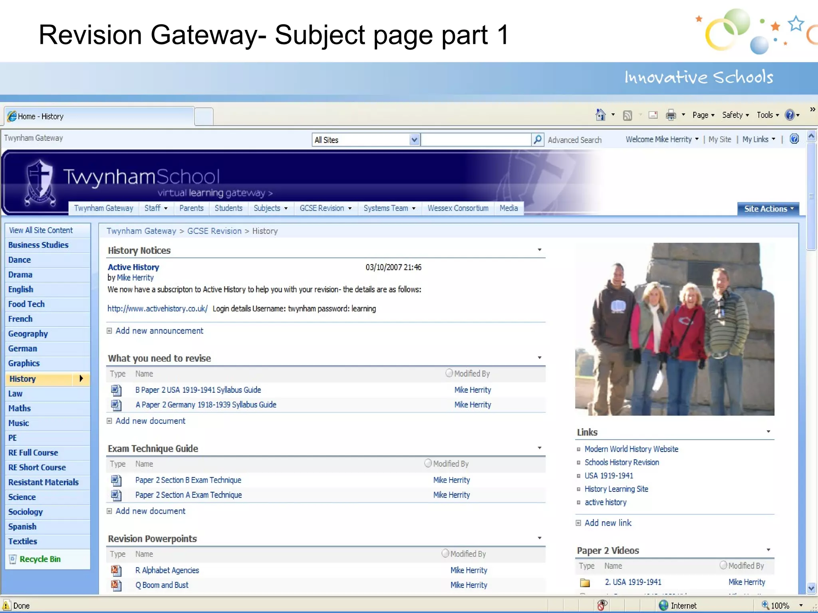The image size is (818, 613).
Task: Open the zoom level dropdown arrow
Action: tap(801, 605)
